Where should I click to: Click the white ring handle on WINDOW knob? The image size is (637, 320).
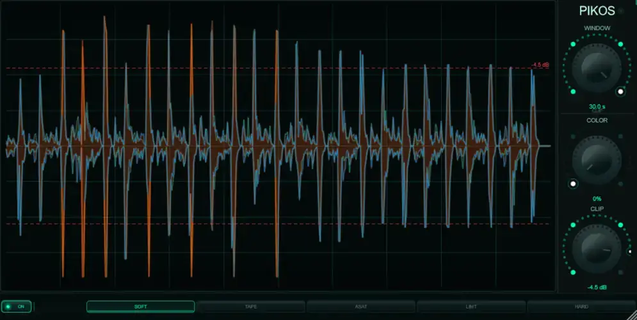tap(620, 92)
